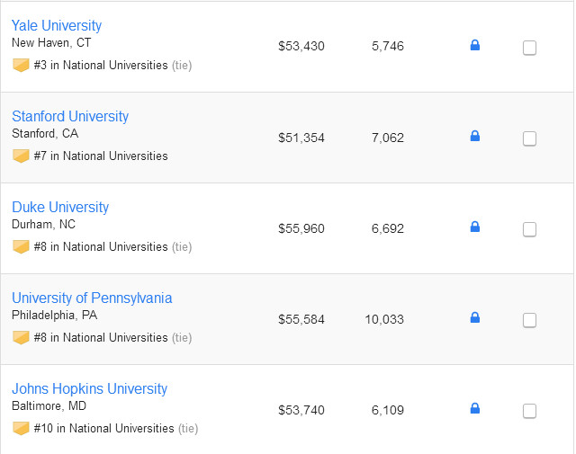Enable the University of Pennsylvania checkbox
Screen dimensions: 576x454
529,320
